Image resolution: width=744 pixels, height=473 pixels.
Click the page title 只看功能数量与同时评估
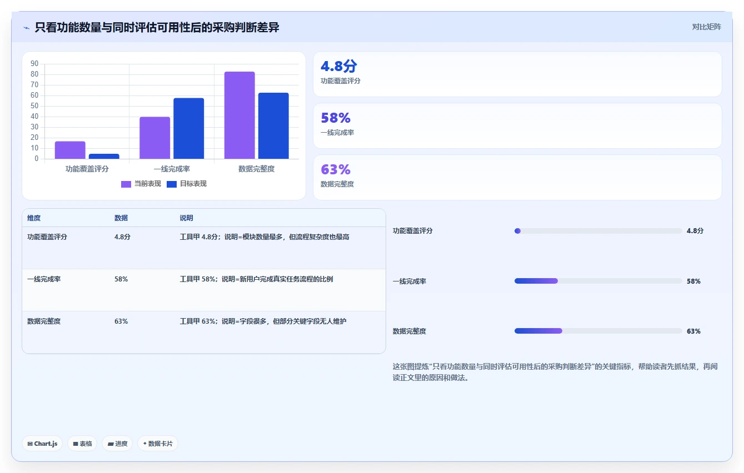[x=157, y=27]
